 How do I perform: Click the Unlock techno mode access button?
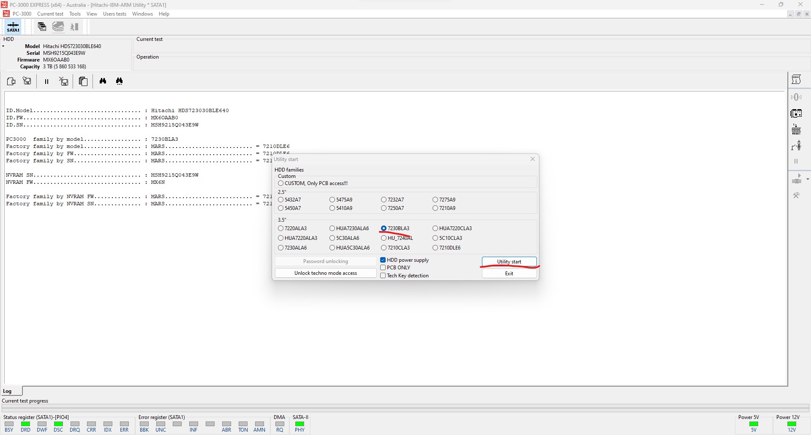pyautogui.click(x=326, y=273)
